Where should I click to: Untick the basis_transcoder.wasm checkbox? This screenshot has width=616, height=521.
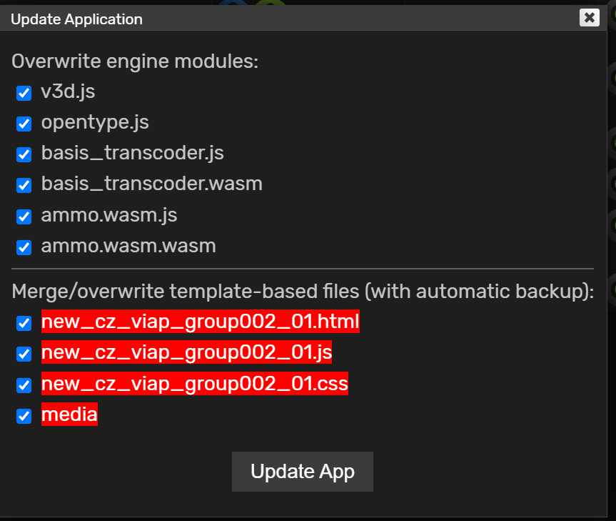[x=24, y=185]
